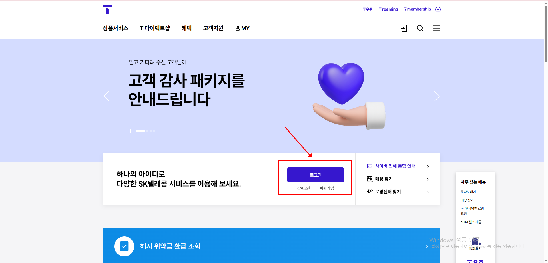
Task: Open the hamburger menu icon
Action: [437, 28]
